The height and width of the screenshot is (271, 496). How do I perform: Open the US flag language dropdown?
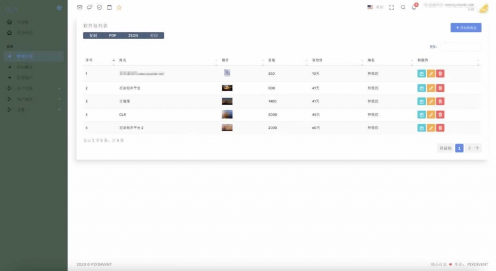tap(375, 7)
